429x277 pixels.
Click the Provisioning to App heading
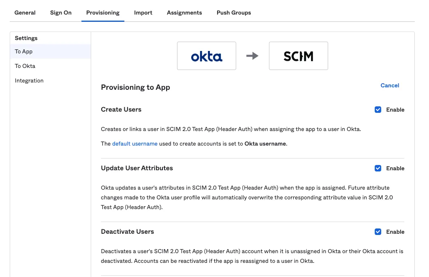tap(135, 87)
